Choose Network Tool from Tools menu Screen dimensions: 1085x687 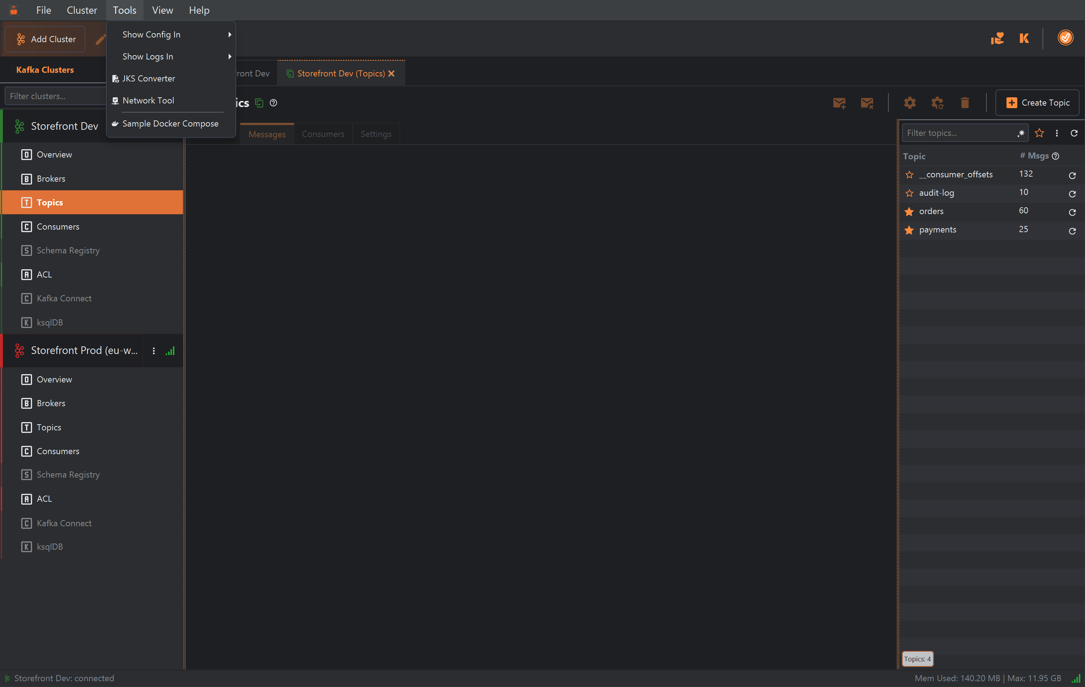click(171, 101)
